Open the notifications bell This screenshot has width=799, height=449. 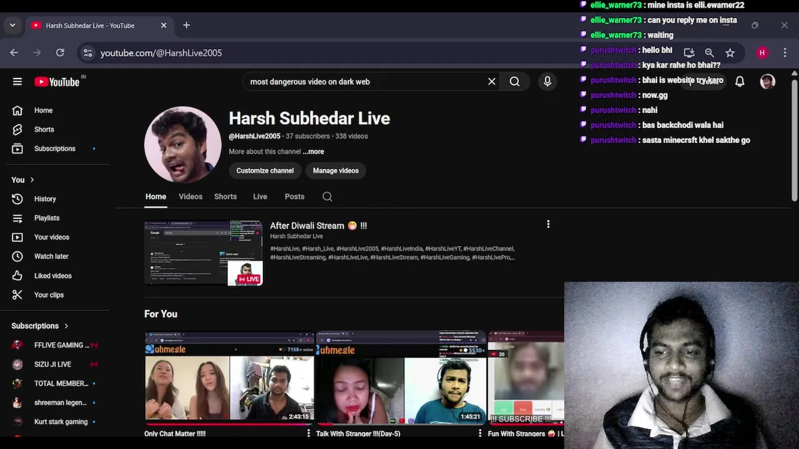(740, 82)
